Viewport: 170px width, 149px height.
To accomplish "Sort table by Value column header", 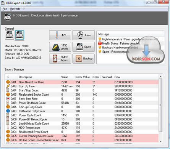I will 67,77.
